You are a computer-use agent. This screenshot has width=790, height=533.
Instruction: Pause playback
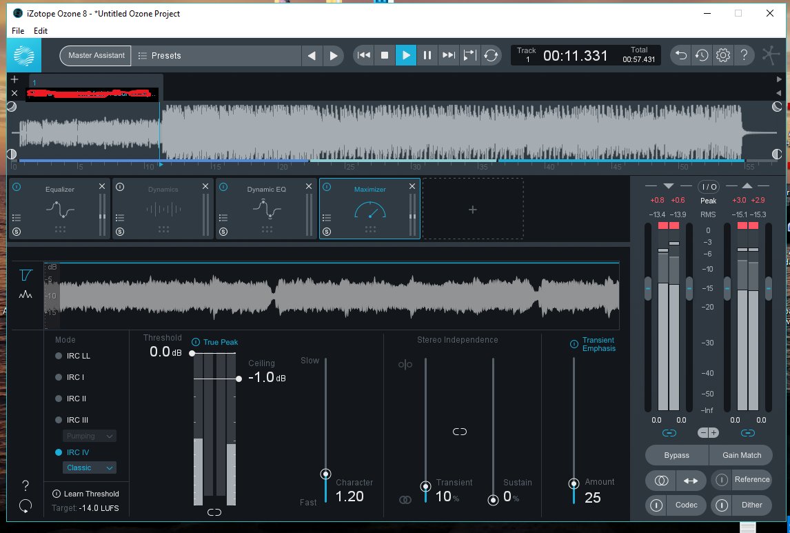point(427,55)
